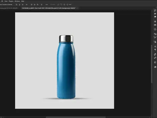This screenshot has width=157, height=118.
Task: Click the distribute icon after Align right edges
Action: (x=27, y=5)
